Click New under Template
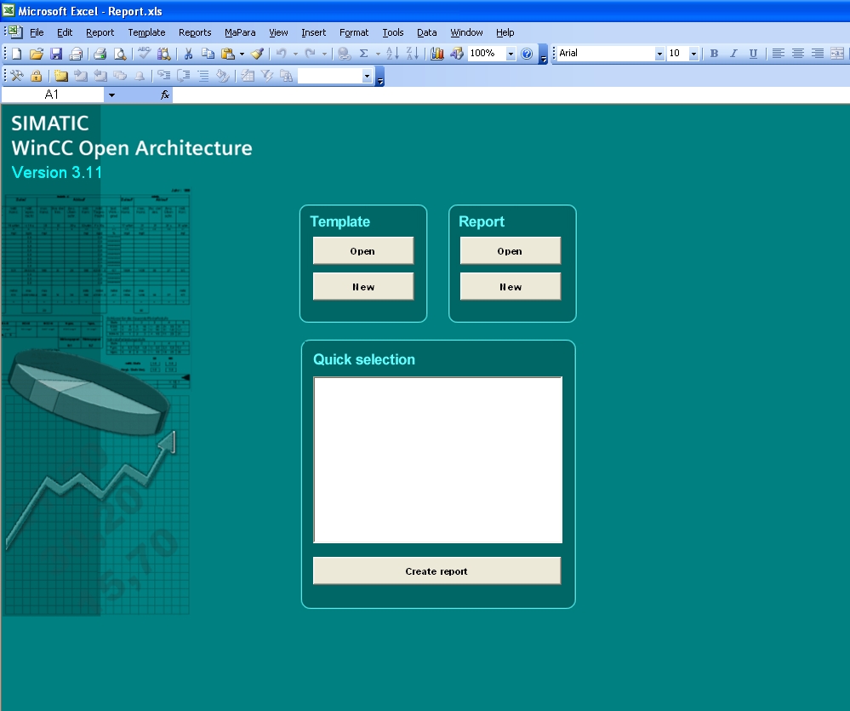Image resolution: width=850 pixels, height=711 pixels. (363, 286)
